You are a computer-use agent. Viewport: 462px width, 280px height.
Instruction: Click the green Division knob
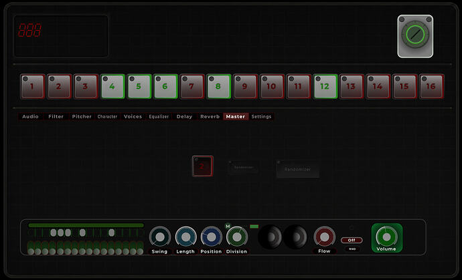click(237, 237)
